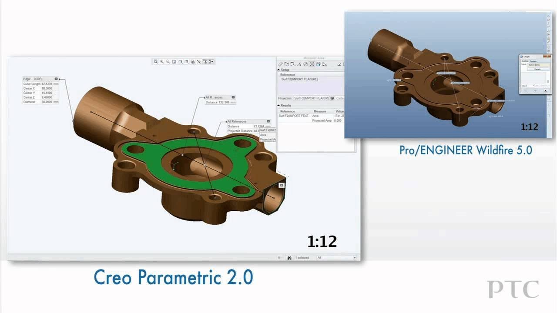Click the Details button in Wildfire Length dialog

[x=538, y=69]
